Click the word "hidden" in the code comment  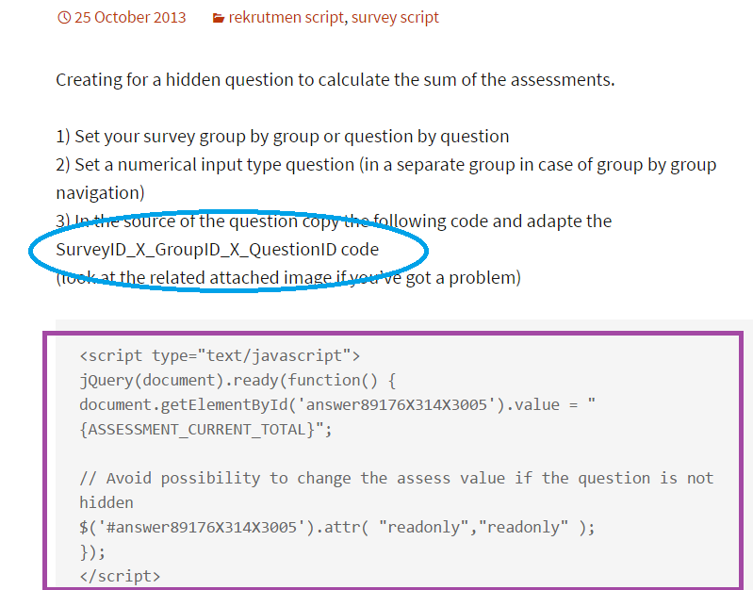[x=106, y=502]
